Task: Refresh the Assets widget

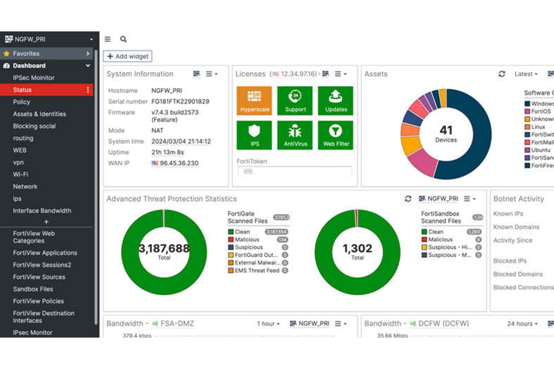Action: (x=502, y=74)
